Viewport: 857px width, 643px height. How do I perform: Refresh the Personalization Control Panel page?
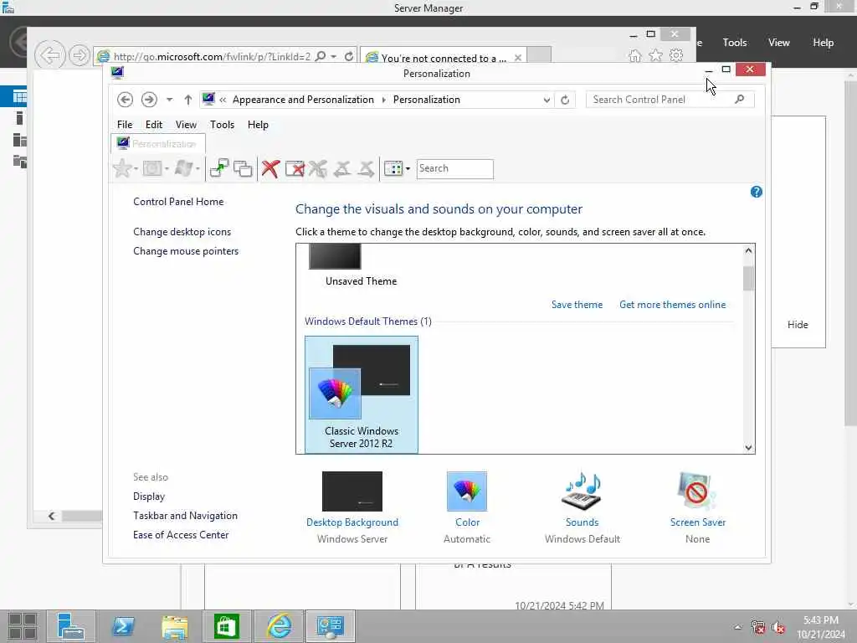(565, 100)
